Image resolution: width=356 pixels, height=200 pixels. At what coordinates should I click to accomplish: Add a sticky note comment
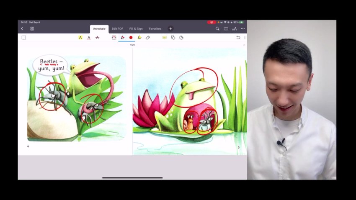[164, 38]
